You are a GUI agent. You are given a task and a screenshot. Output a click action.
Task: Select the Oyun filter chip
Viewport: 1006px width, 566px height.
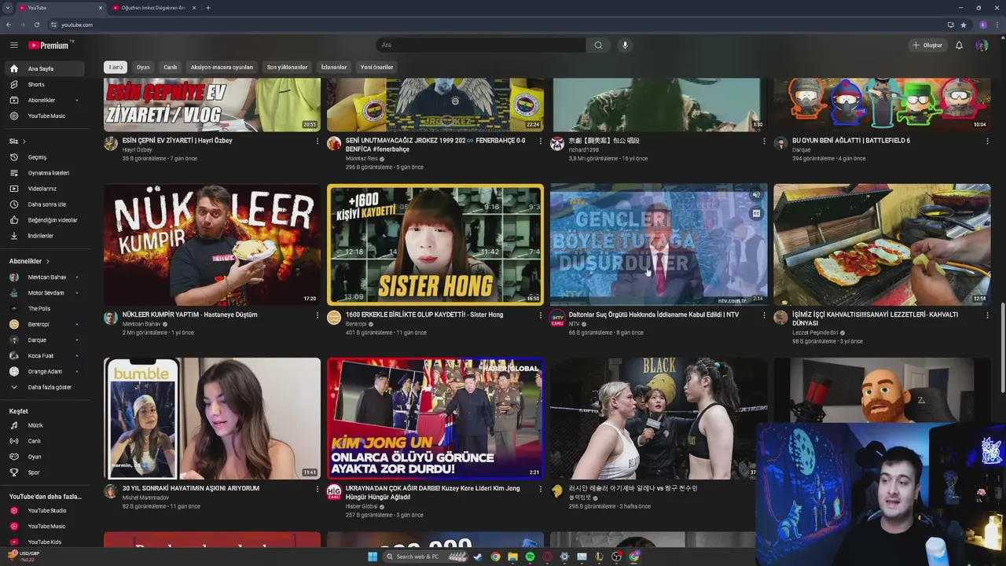[x=143, y=68]
